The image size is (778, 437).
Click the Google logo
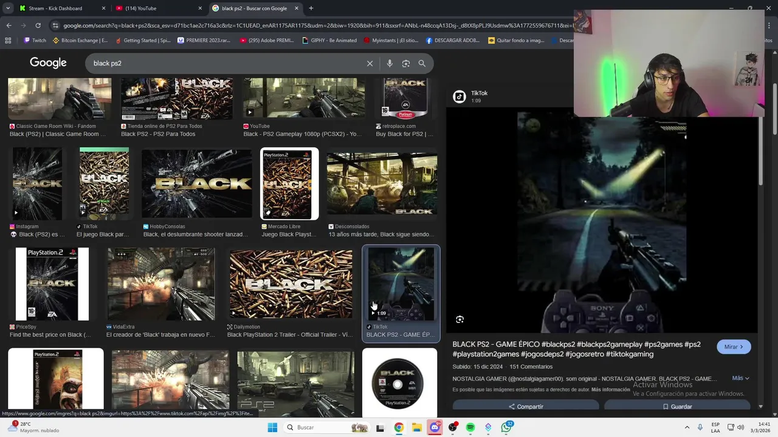pos(48,63)
